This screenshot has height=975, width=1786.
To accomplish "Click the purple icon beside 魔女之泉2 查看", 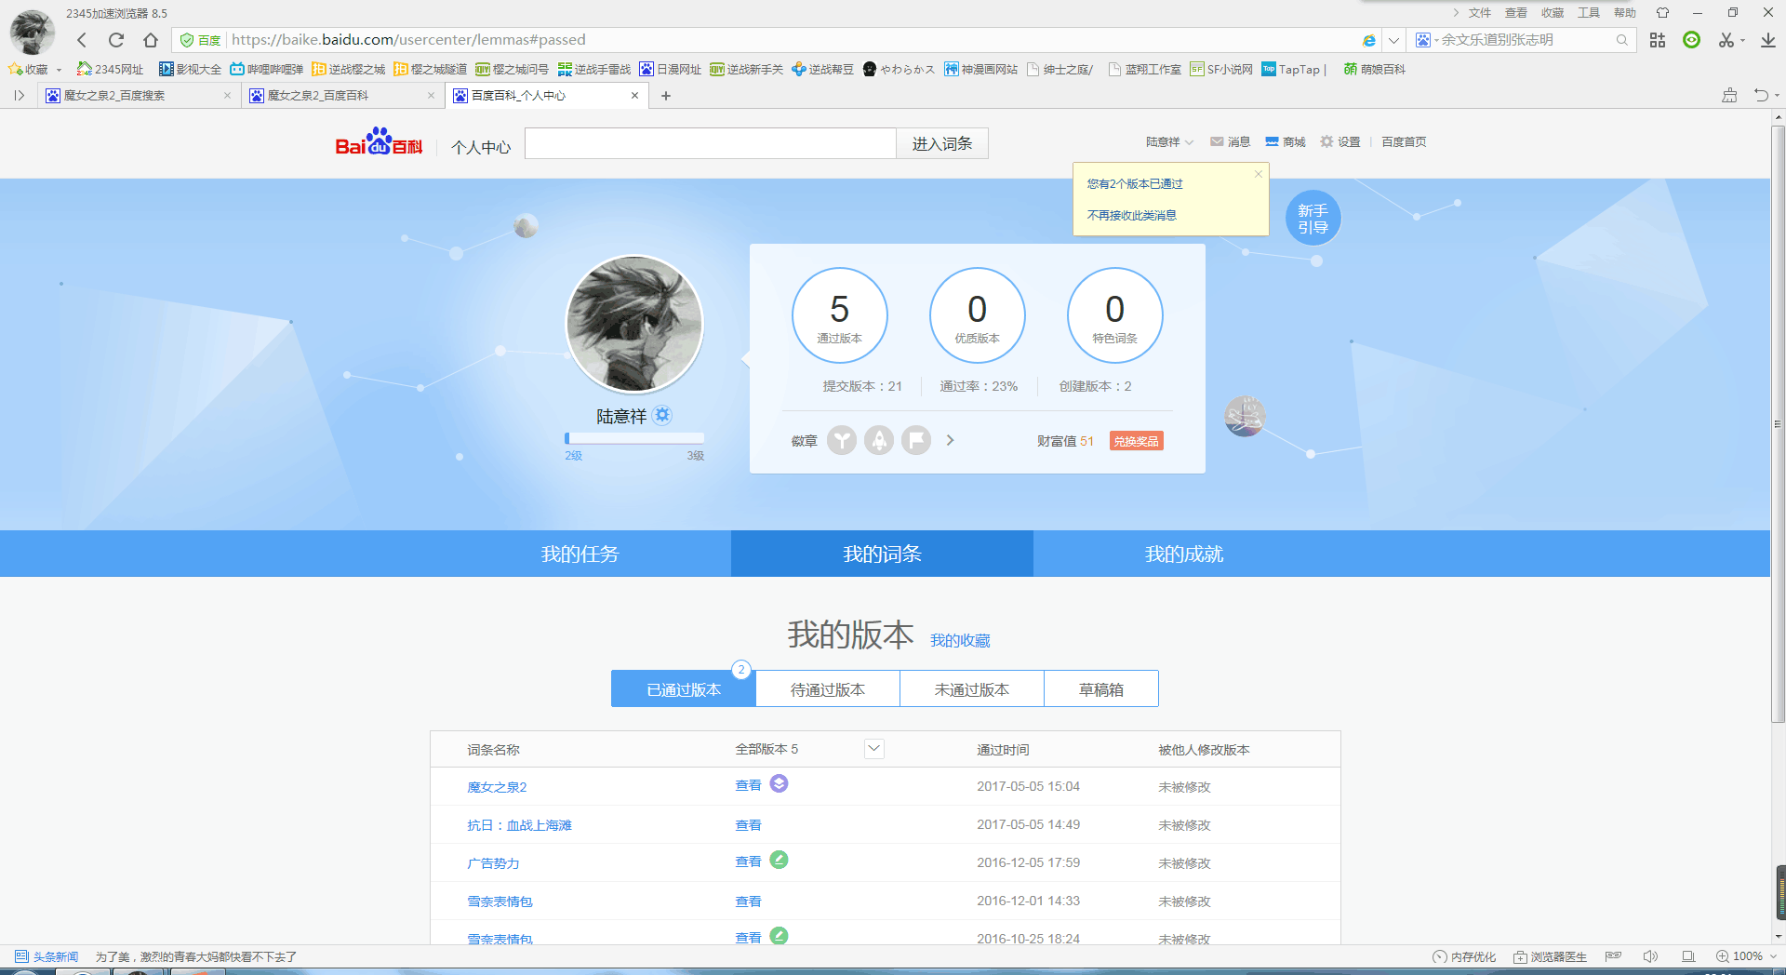I will (780, 783).
